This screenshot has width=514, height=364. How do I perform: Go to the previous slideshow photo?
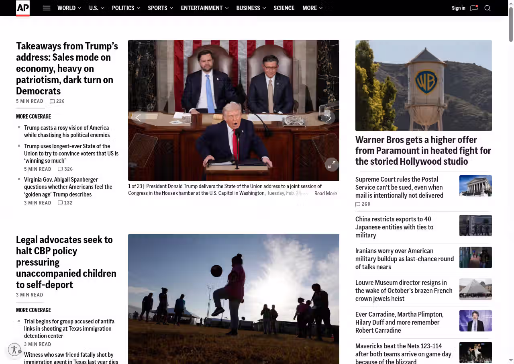point(138,118)
